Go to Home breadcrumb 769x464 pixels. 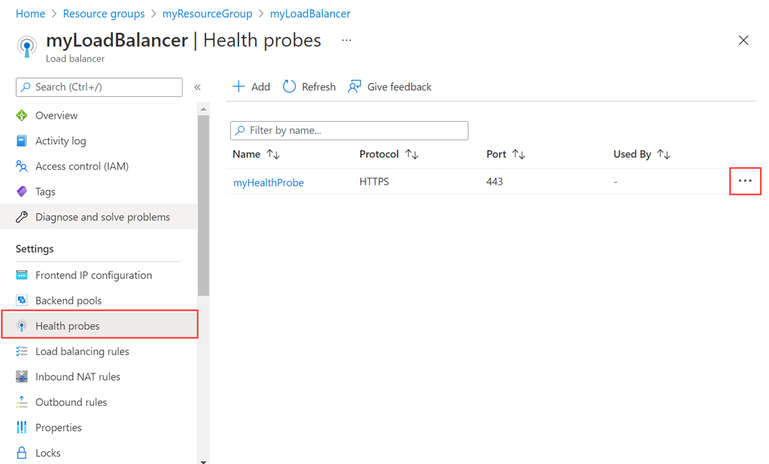[x=30, y=13]
